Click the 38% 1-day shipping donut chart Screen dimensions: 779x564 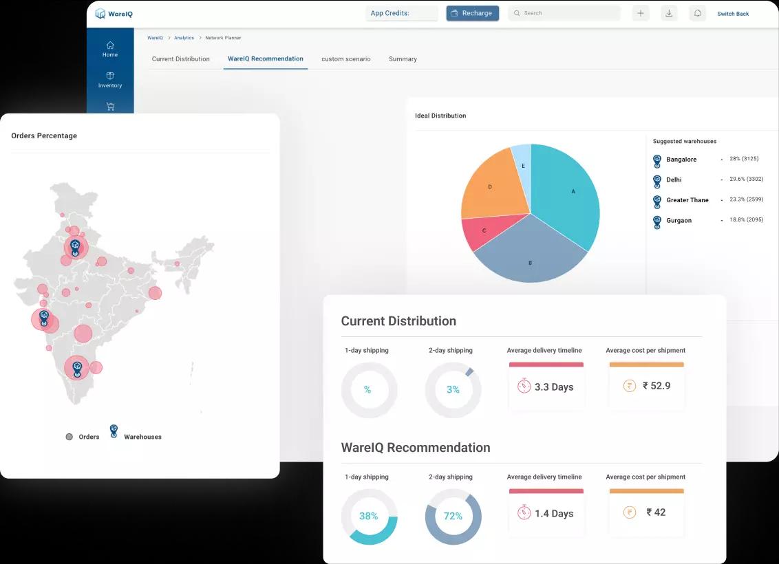click(x=369, y=517)
